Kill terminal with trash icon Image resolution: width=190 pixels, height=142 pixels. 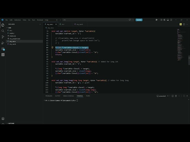[176, 96]
